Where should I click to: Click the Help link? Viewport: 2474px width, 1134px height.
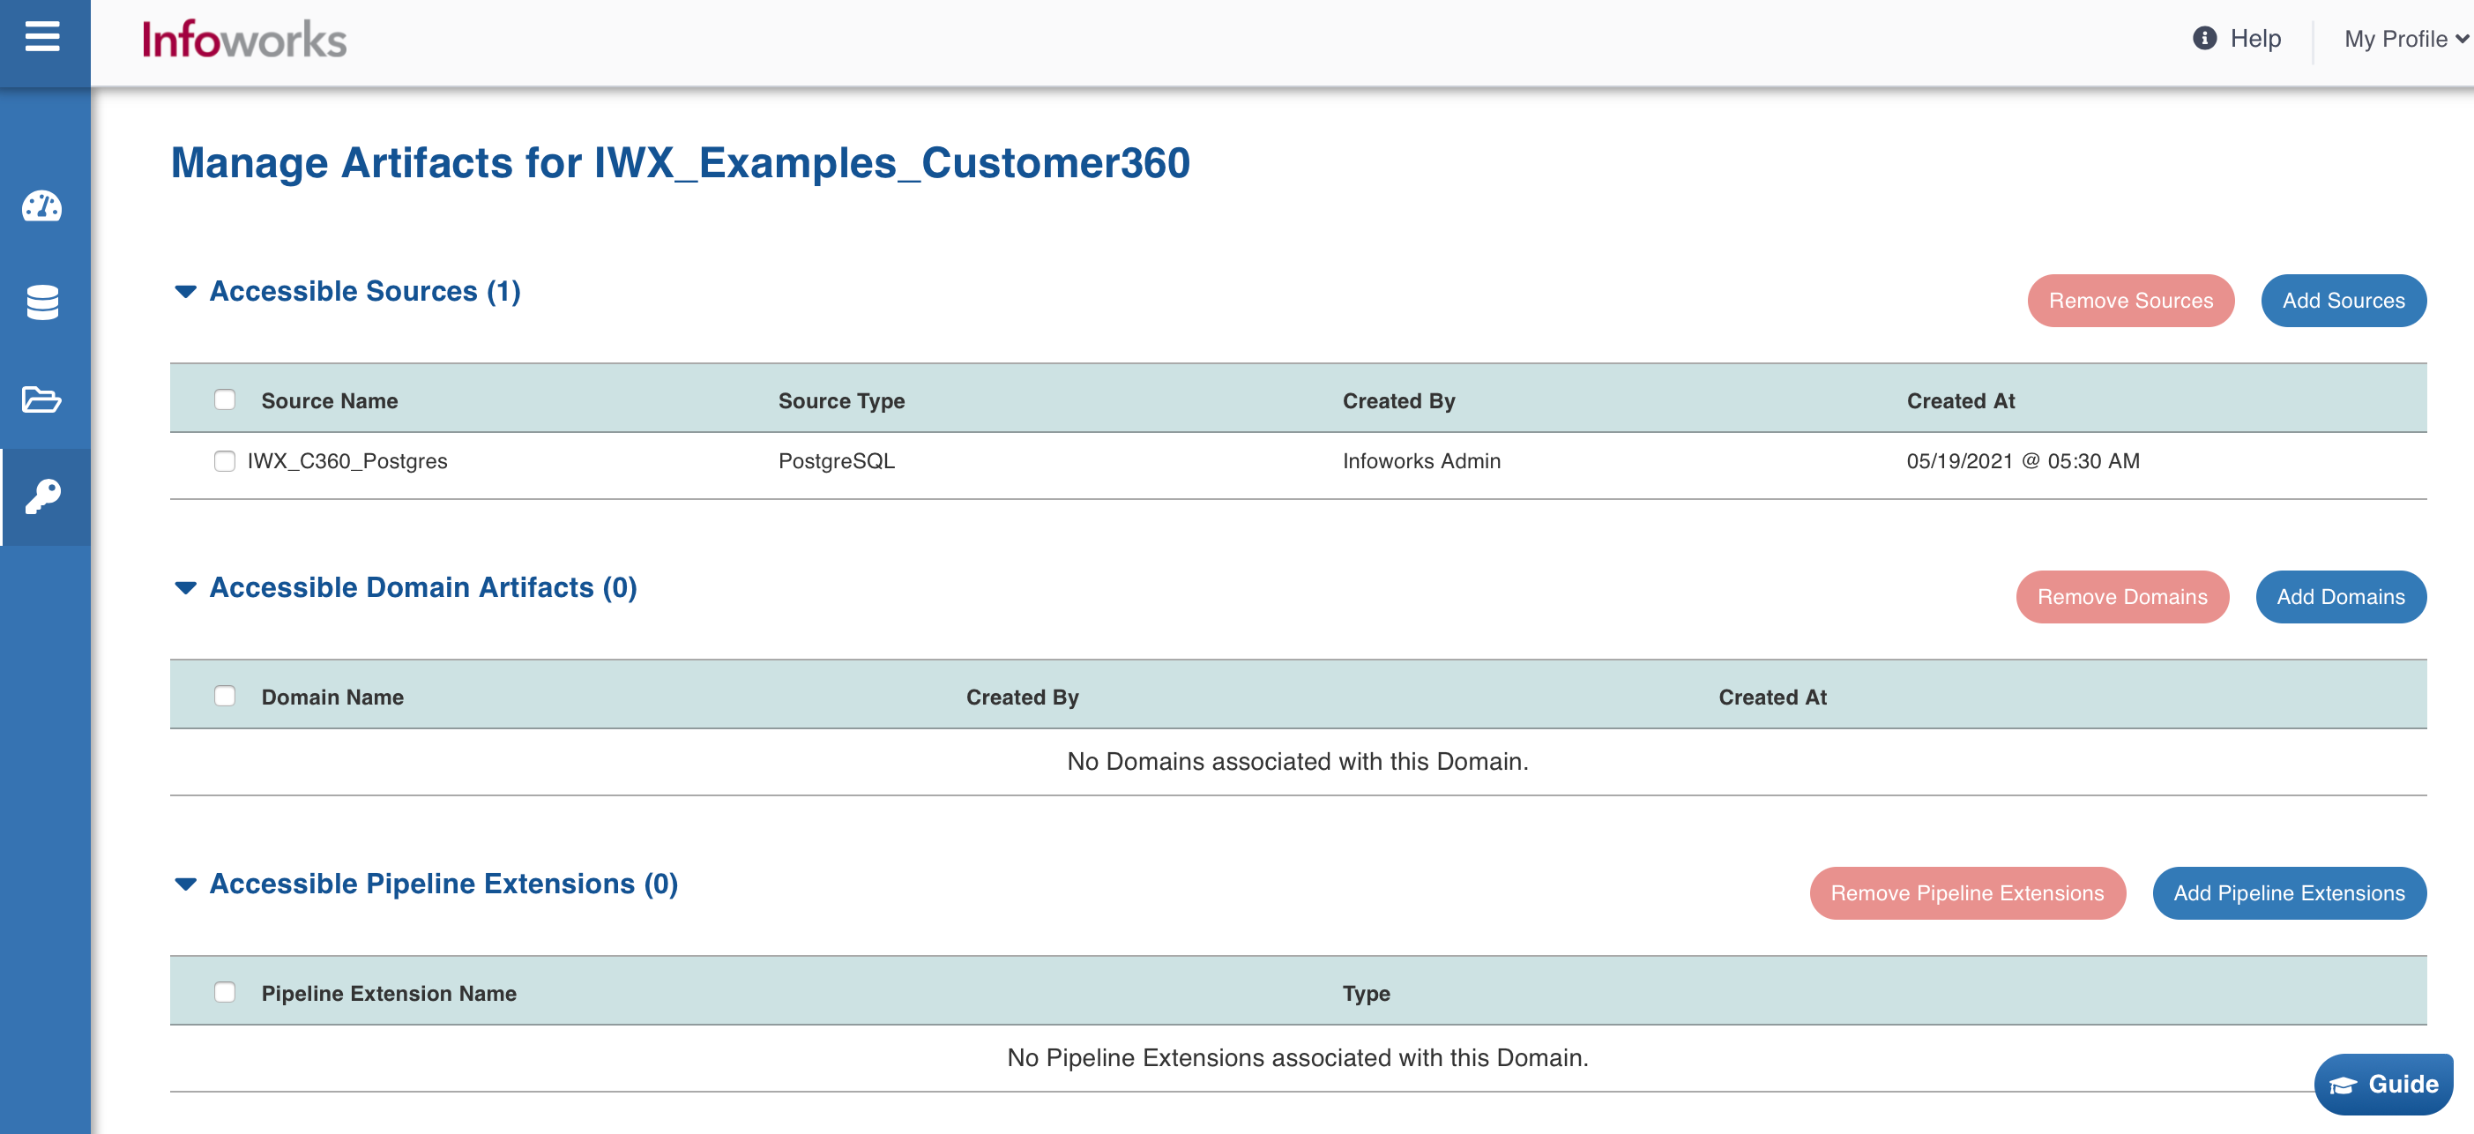click(x=2255, y=39)
